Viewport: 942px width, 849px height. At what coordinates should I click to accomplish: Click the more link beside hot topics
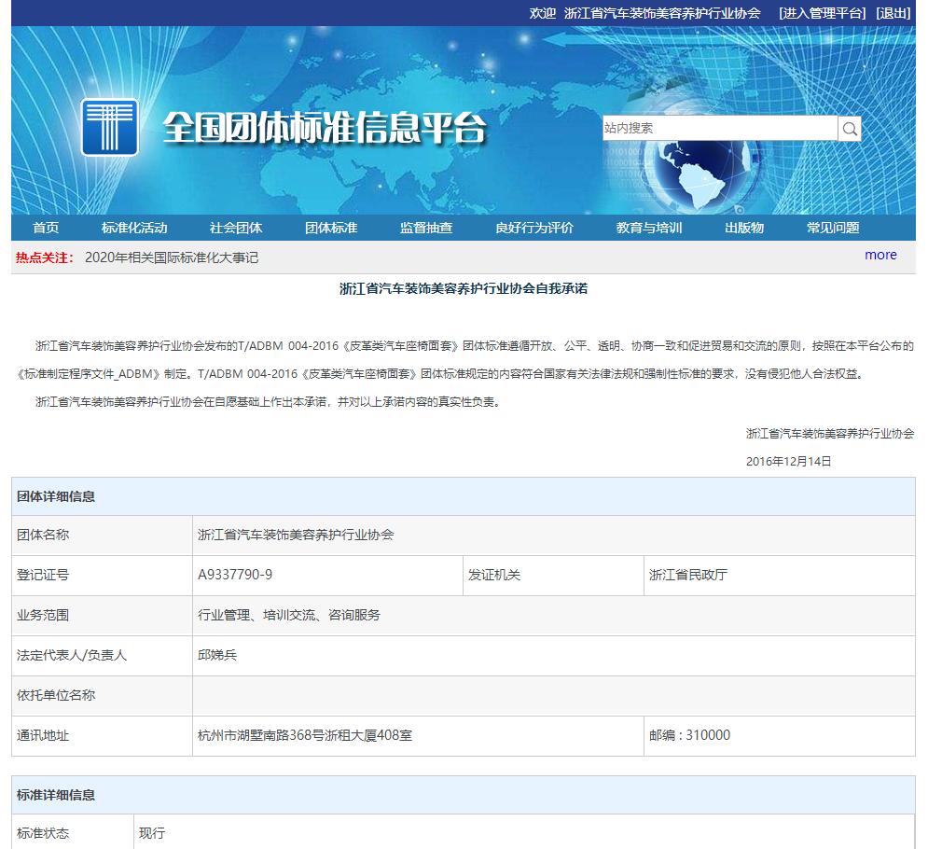(880, 255)
